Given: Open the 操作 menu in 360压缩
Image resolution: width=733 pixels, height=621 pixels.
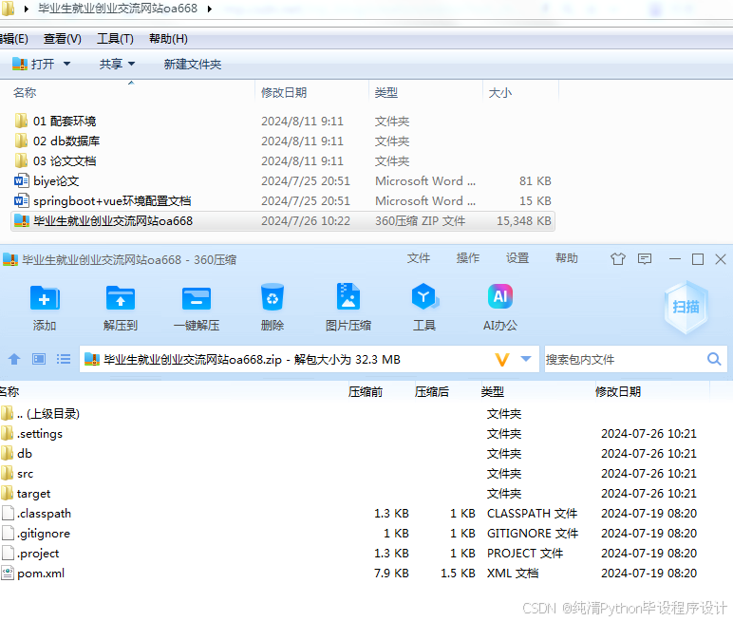Looking at the screenshot, I should coord(468,258).
